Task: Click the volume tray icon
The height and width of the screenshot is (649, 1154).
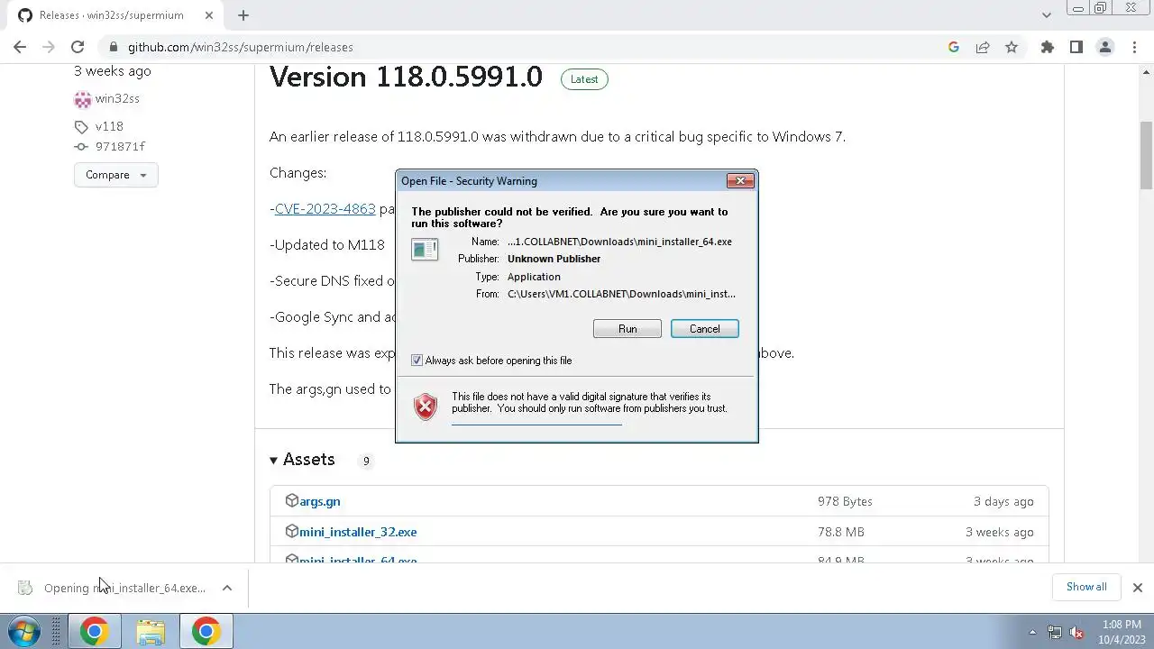Action: (x=1075, y=632)
